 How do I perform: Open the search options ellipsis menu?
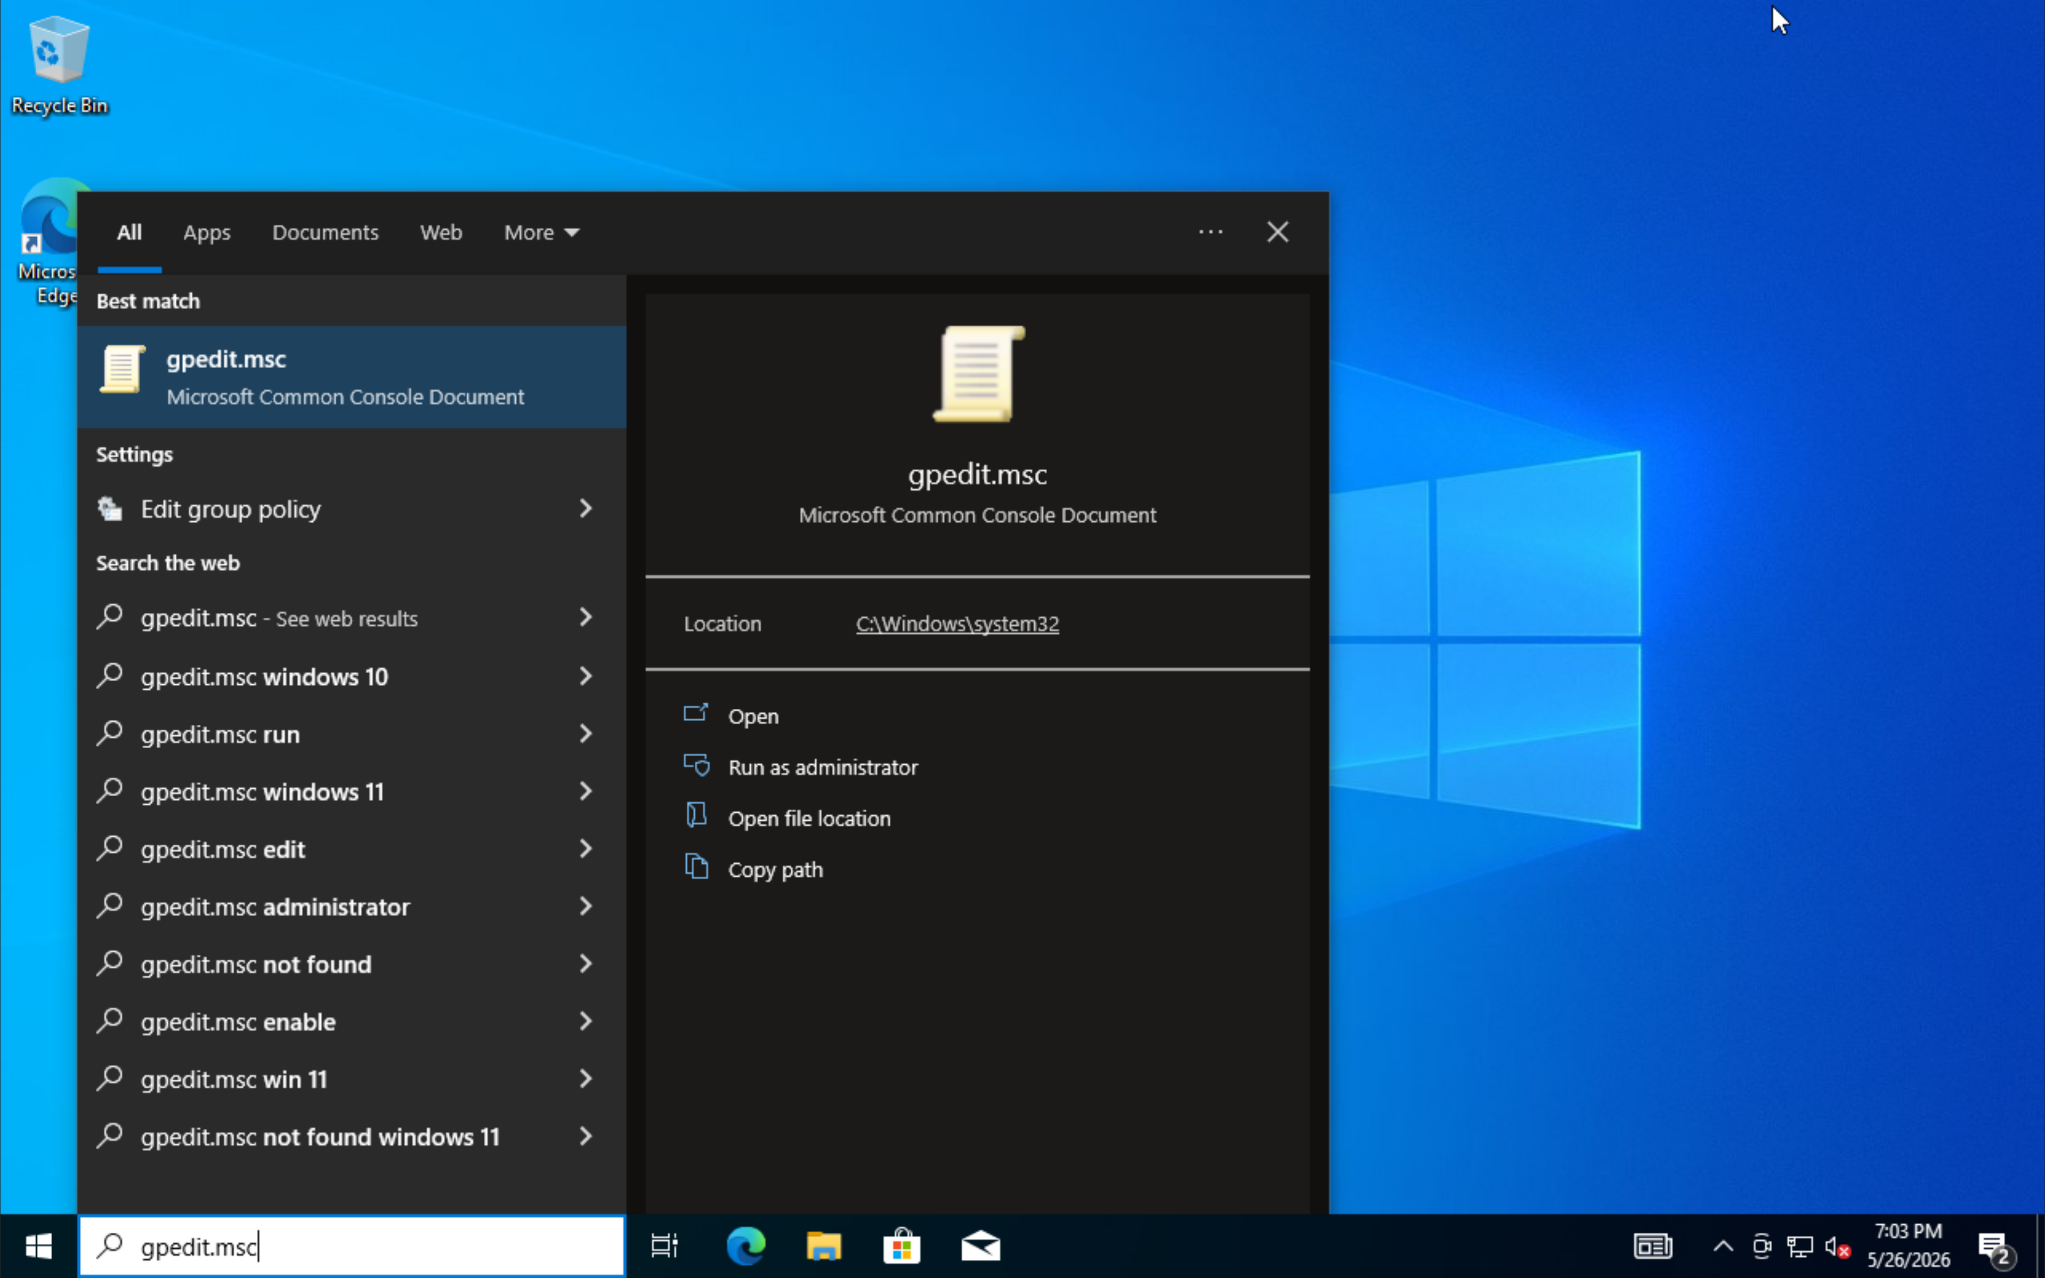(x=1210, y=232)
